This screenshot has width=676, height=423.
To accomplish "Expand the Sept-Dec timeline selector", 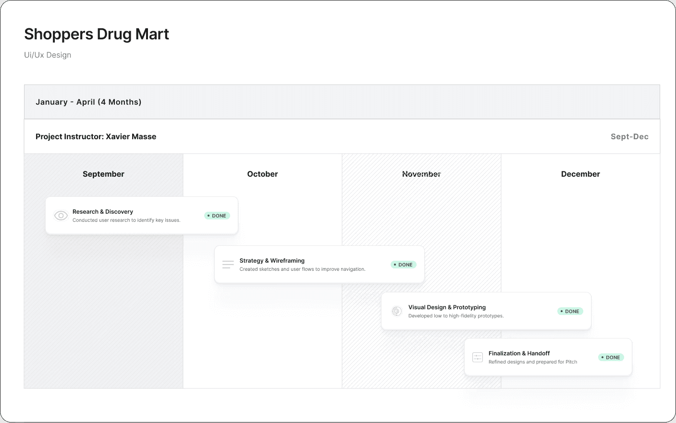I will (629, 136).
